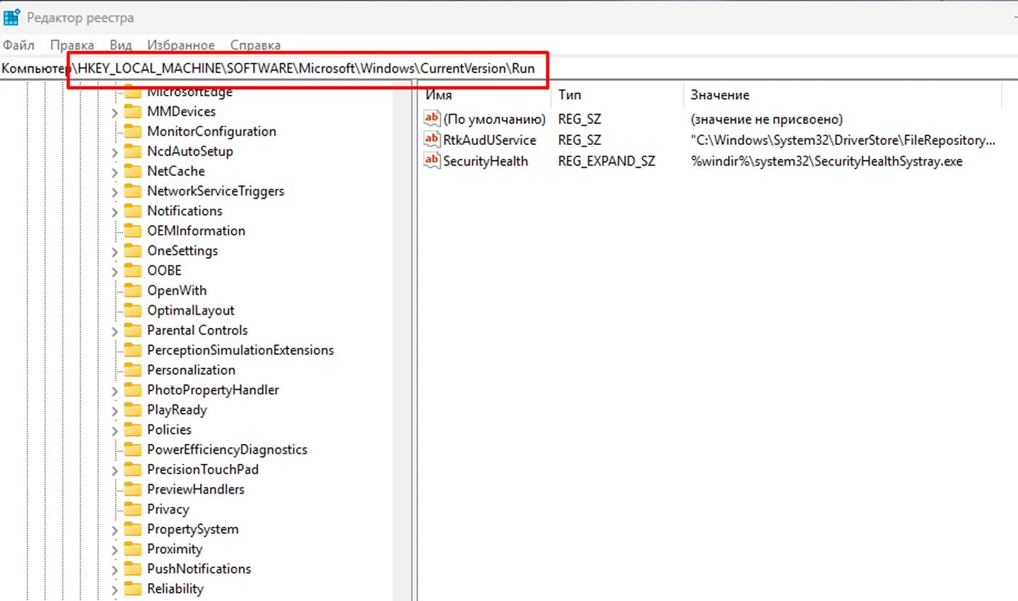Expand the MMDevices tree node
Image resolution: width=1018 pixels, height=601 pixels.
click(115, 112)
